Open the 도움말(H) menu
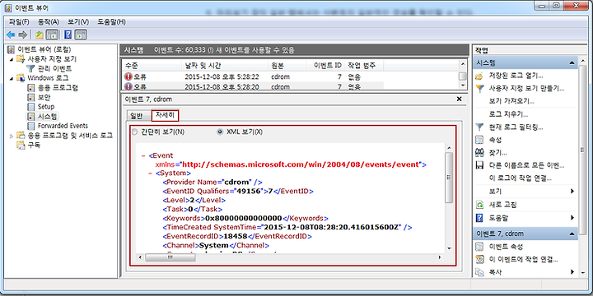This screenshot has width=593, height=296. tap(111, 22)
